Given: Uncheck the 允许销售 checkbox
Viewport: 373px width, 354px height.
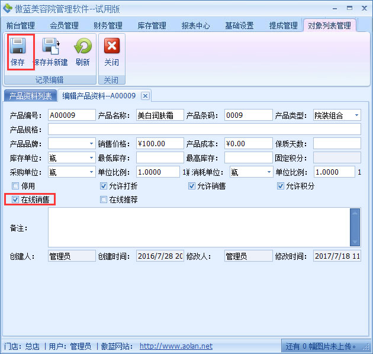Looking at the screenshot, I should click(192, 186).
